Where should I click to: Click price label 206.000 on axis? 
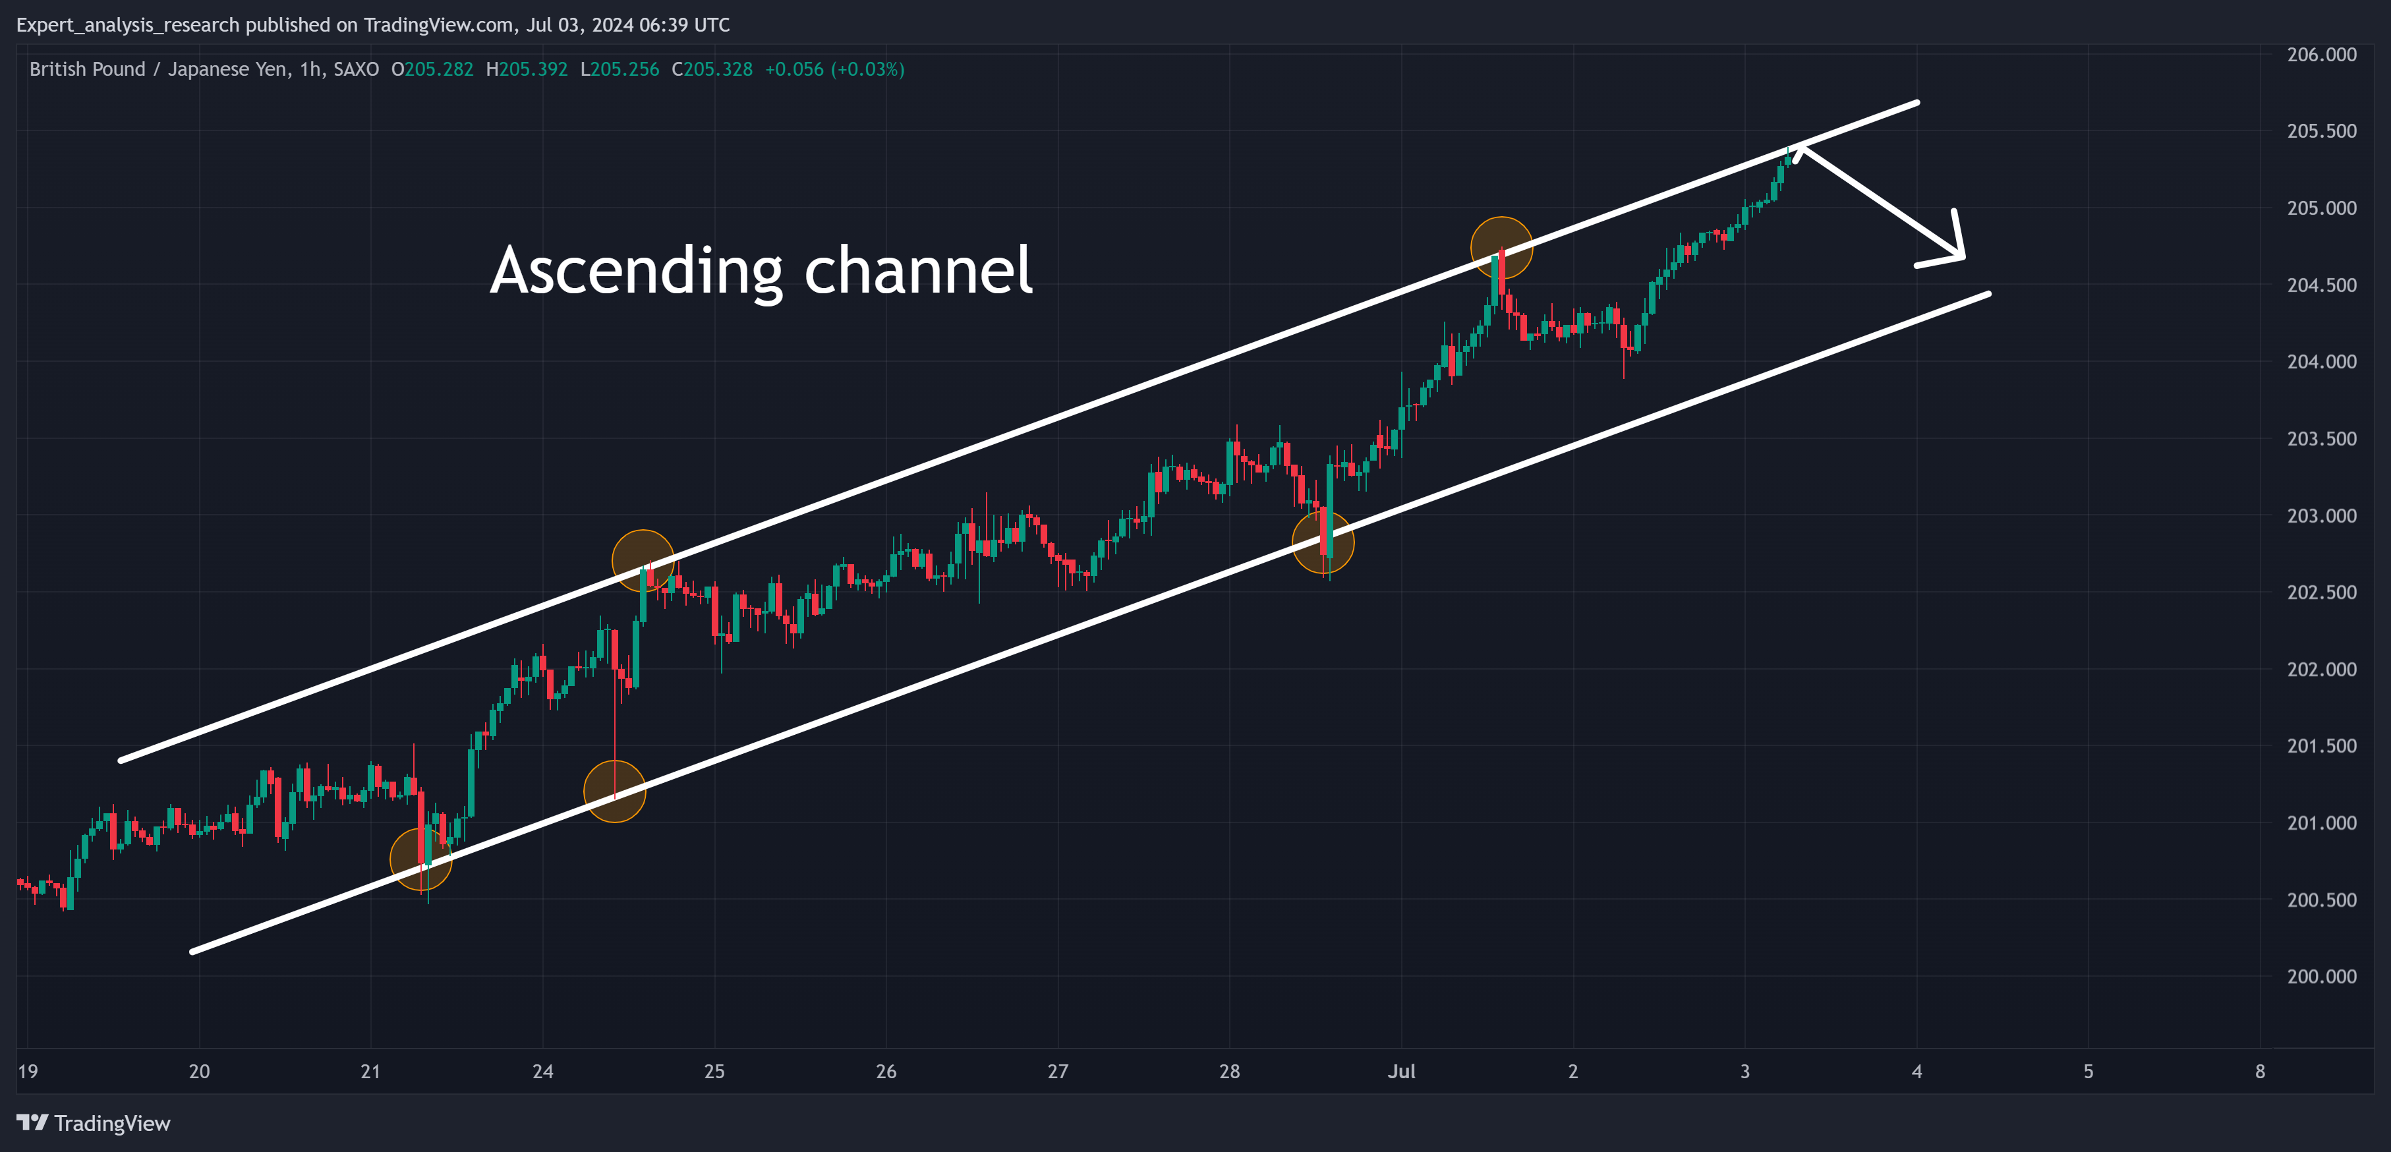tap(2321, 55)
